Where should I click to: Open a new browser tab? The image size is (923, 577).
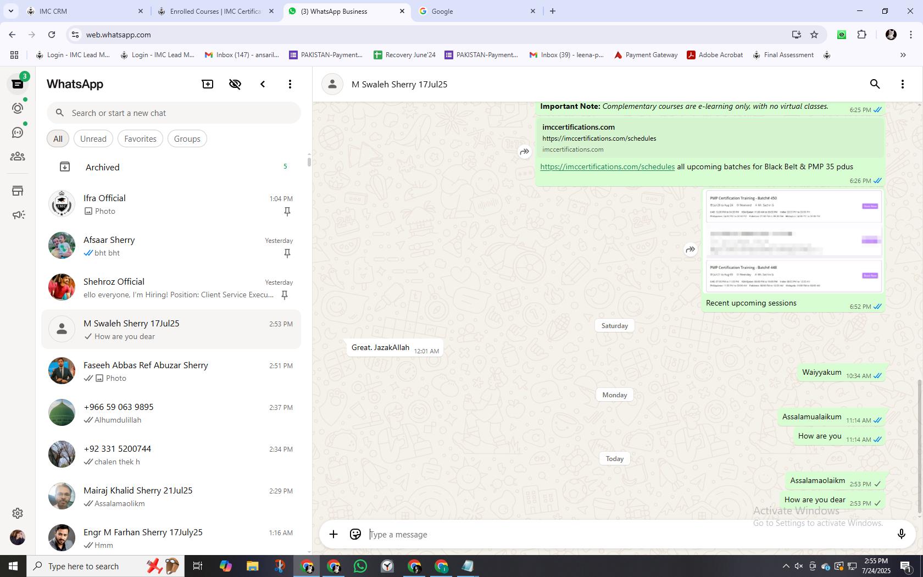point(553,11)
